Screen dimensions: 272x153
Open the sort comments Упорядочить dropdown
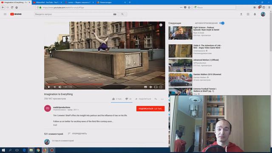tap(77, 133)
